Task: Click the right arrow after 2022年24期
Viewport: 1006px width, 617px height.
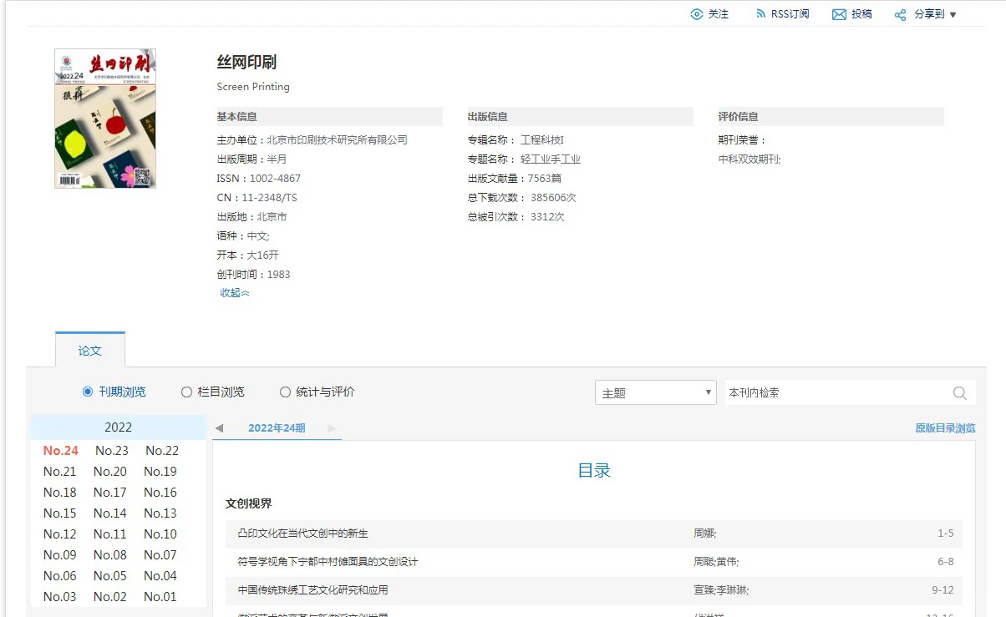Action: pyautogui.click(x=333, y=427)
